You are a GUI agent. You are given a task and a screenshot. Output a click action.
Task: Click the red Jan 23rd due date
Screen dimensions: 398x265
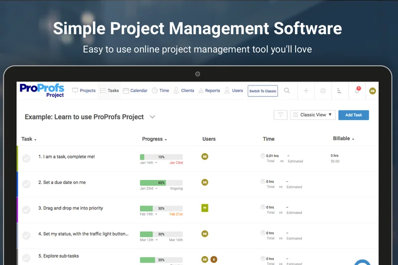(x=176, y=163)
